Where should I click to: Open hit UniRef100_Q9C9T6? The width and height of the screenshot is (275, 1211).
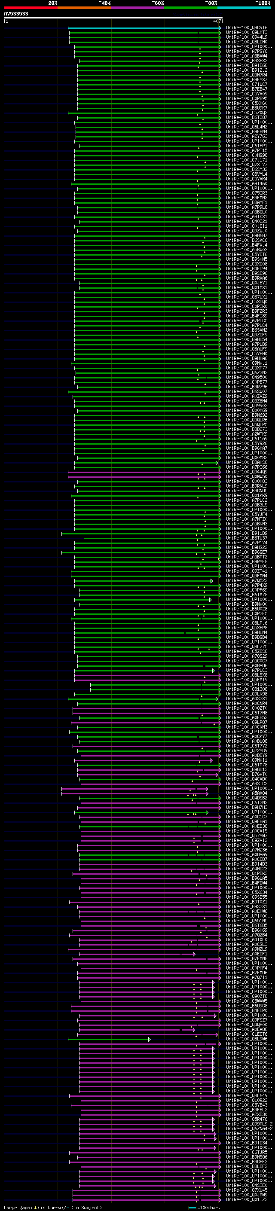click(247, 28)
